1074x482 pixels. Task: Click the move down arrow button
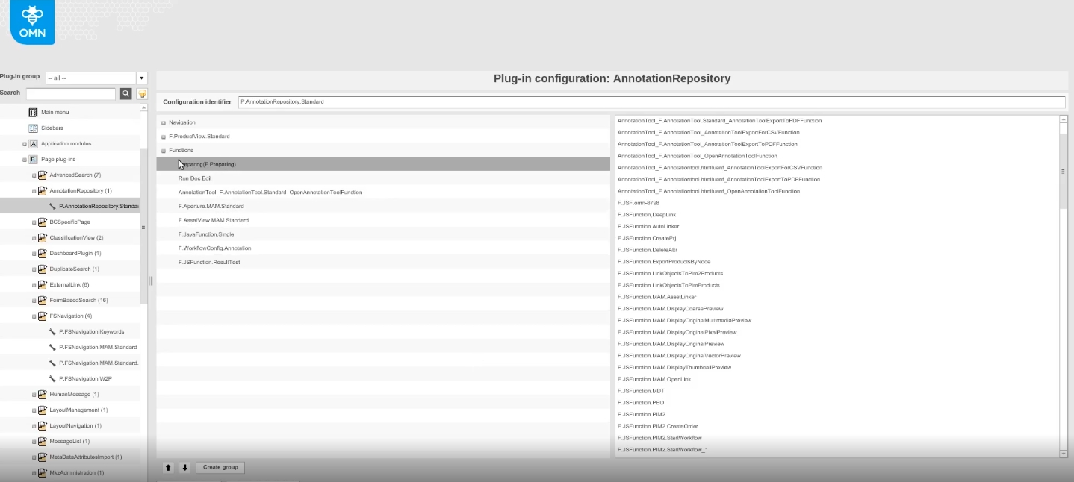[185, 468]
